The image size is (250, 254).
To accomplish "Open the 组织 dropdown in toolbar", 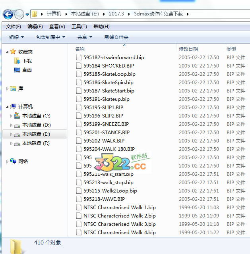I will (x=16, y=37).
